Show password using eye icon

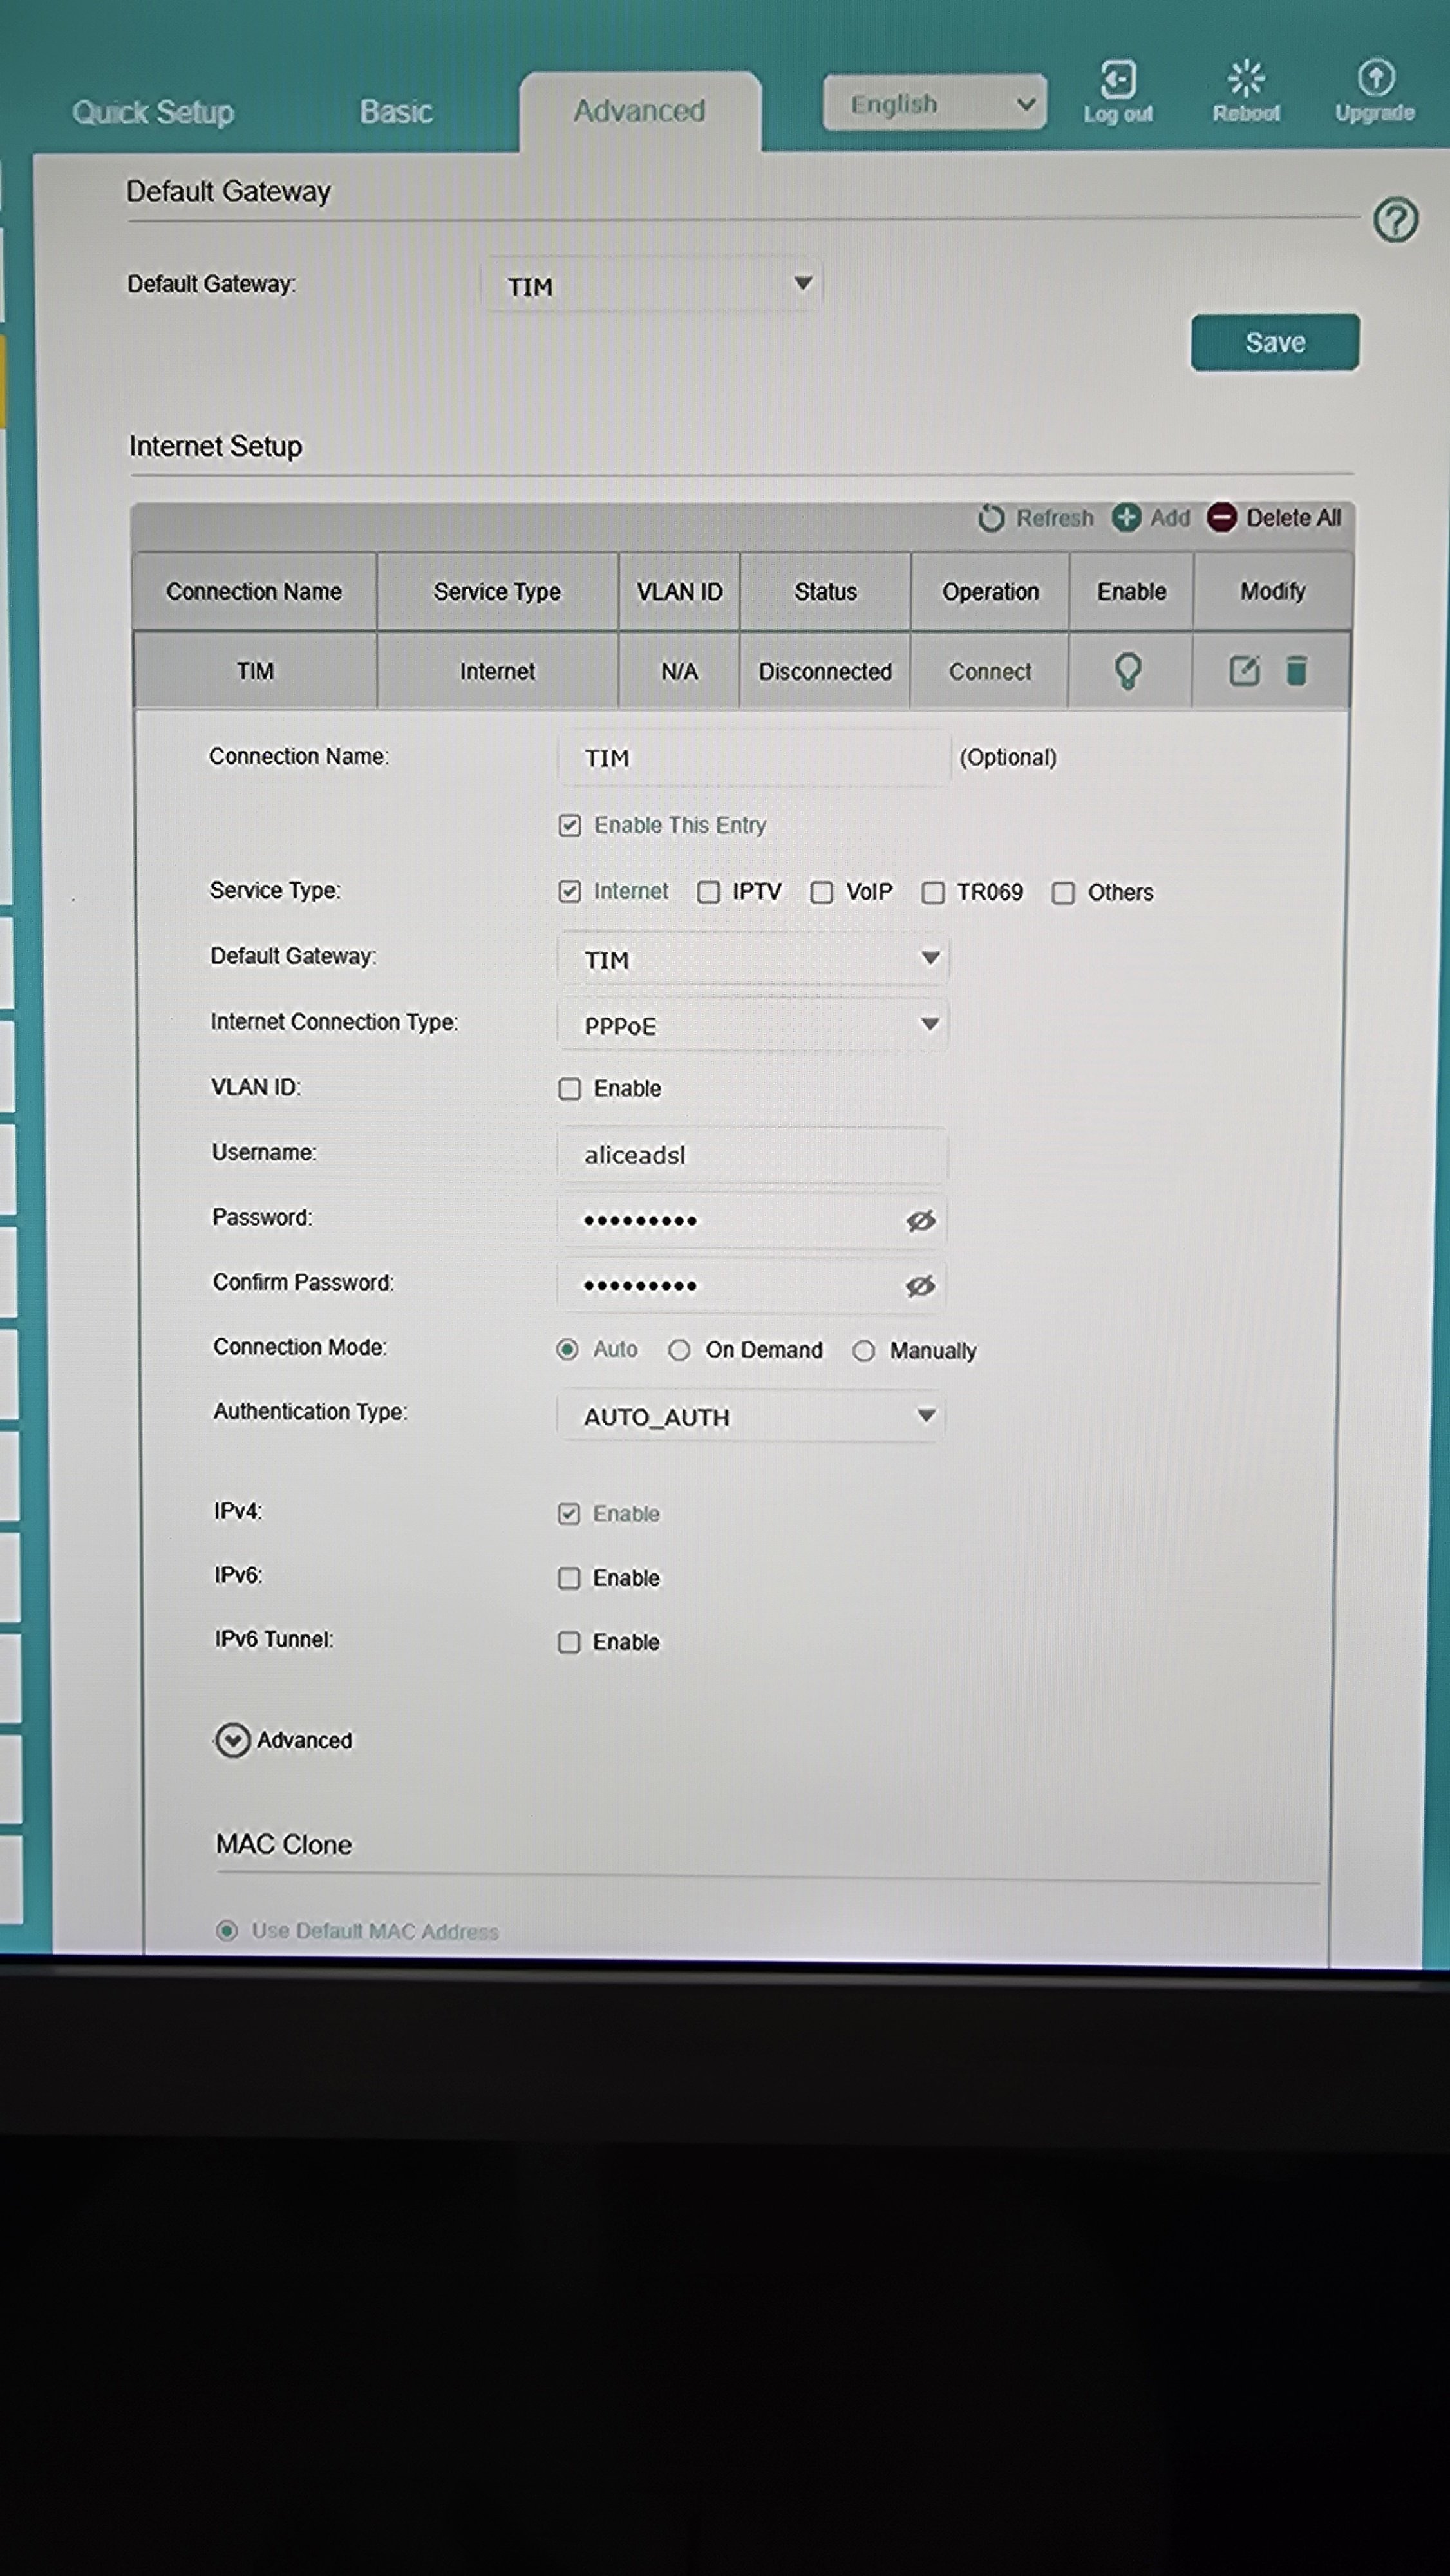(920, 1220)
